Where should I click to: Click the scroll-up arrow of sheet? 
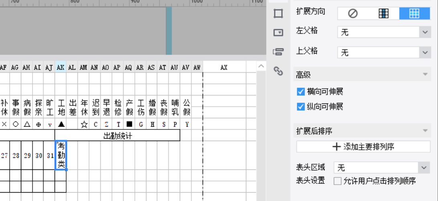tap(261, 66)
